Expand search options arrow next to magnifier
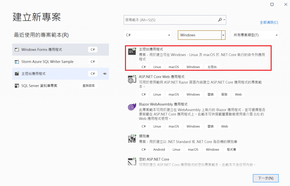 click(224, 20)
